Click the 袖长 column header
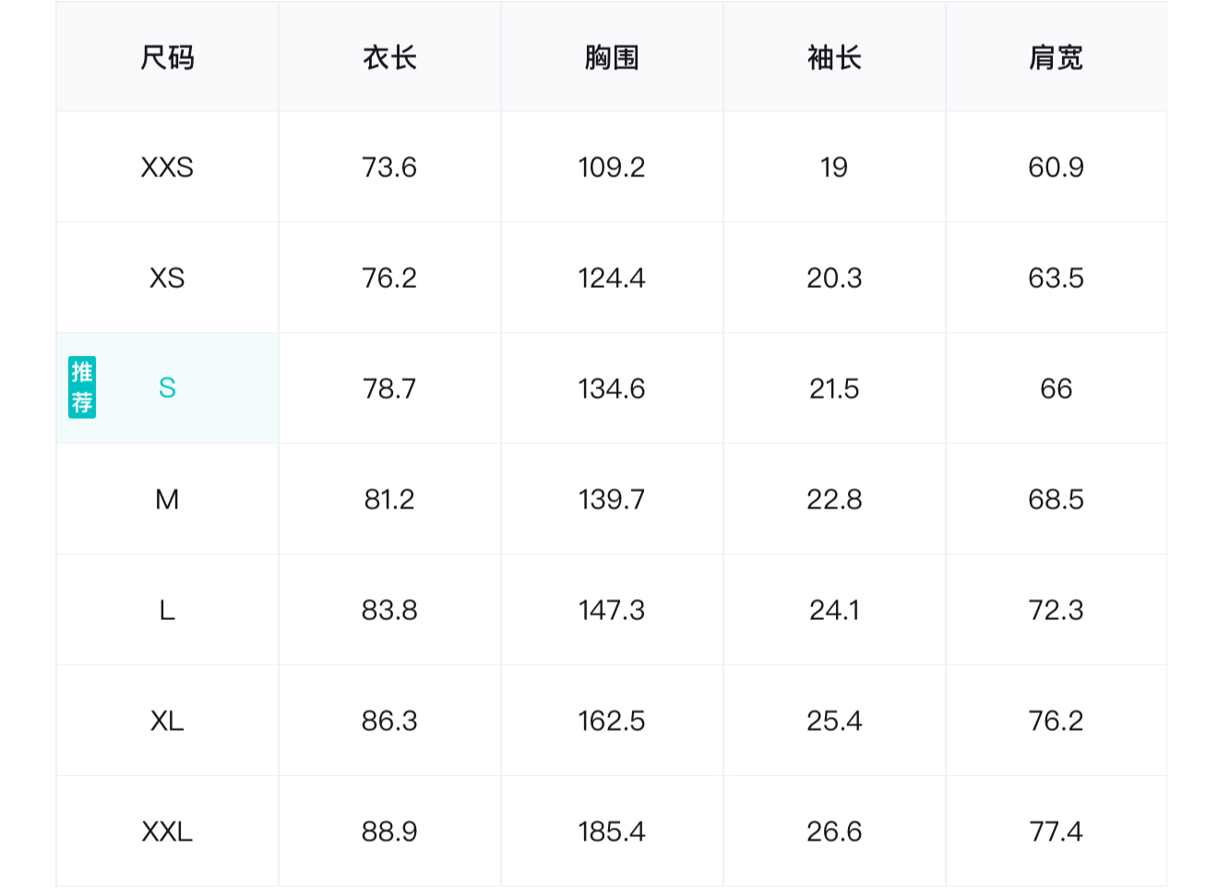The height and width of the screenshot is (894, 1218). 834,58
